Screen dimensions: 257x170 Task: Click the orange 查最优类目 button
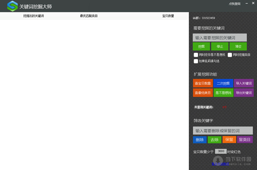pos(203,93)
